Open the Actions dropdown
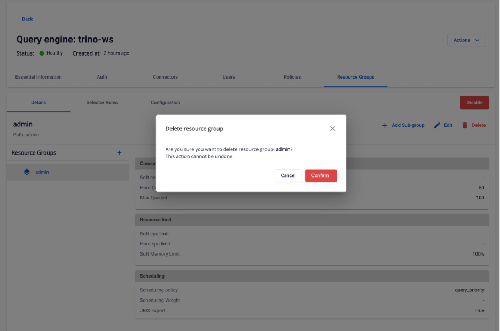 466,40
